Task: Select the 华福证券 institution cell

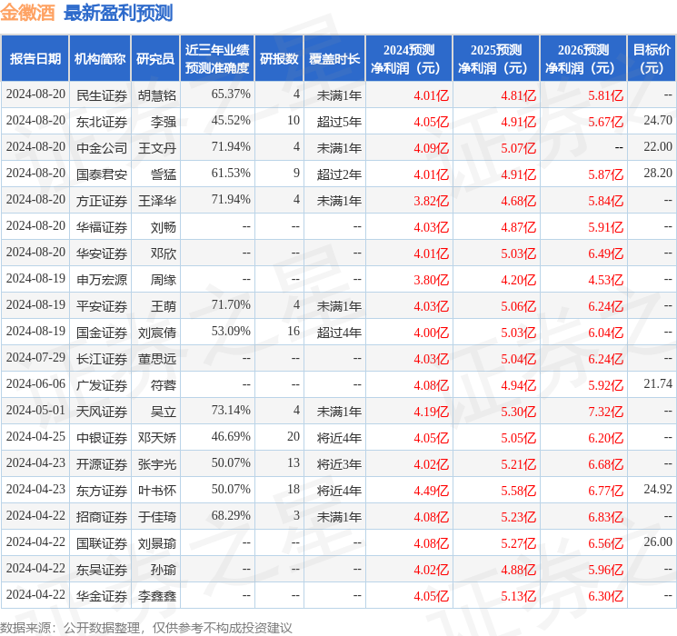Action: 102,227
